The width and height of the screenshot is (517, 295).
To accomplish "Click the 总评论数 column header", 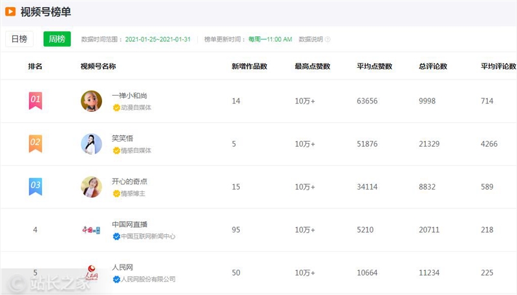I will coord(433,66).
